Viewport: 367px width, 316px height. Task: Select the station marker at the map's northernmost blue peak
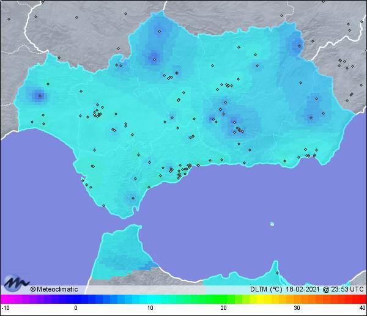[160, 31]
